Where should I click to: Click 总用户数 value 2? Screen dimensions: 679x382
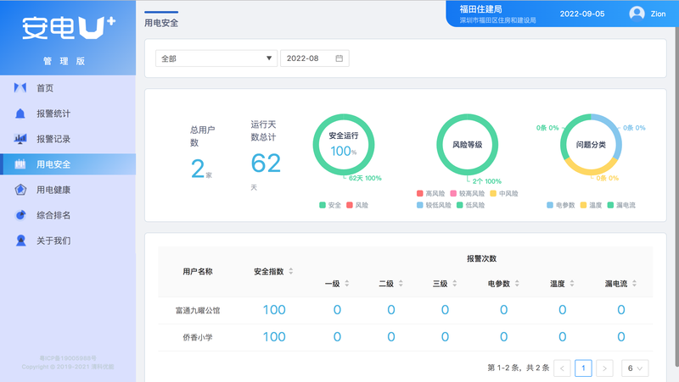[x=198, y=169]
